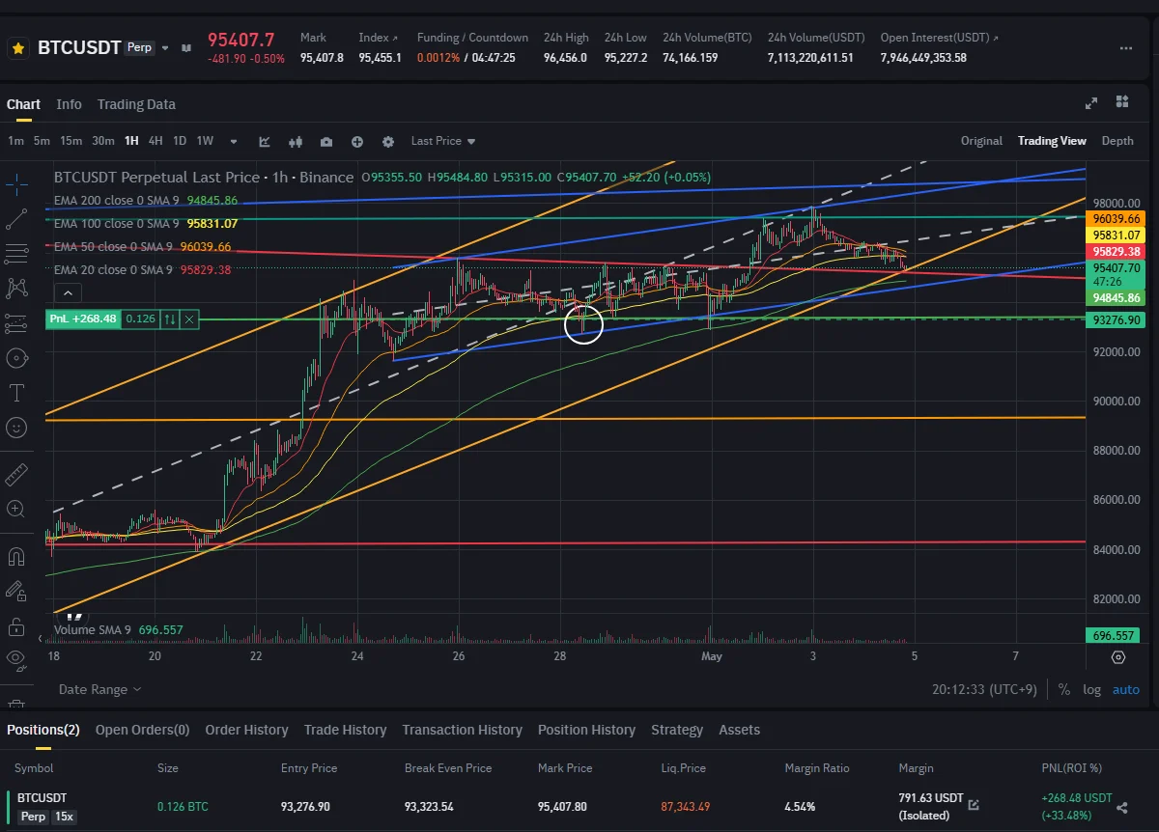Image resolution: width=1159 pixels, height=832 pixels.
Task: Open the three-dot more options menu
Action: tap(1126, 47)
